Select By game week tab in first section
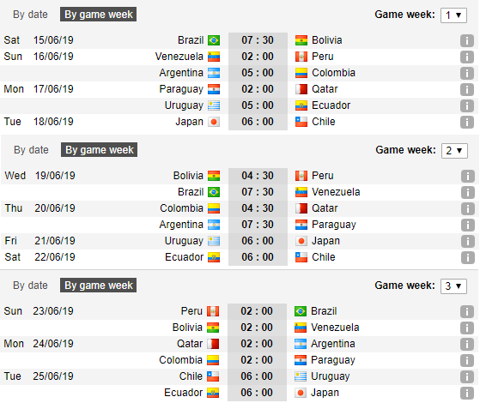 tap(98, 15)
